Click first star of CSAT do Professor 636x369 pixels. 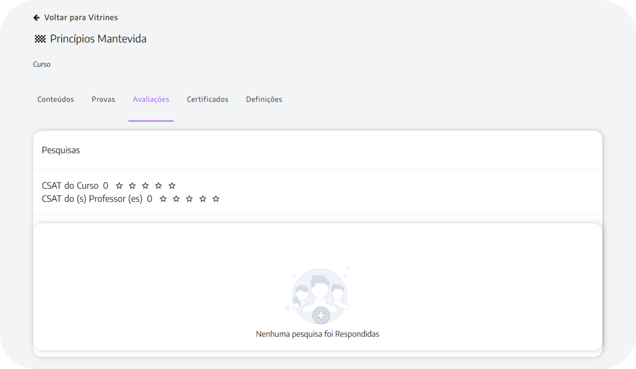coord(163,199)
